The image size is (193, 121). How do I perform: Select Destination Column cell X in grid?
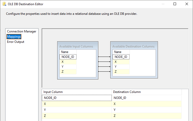click(147, 104)
